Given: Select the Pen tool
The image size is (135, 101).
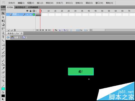Looking at the screenshot, I should click(x=3, y=33).
